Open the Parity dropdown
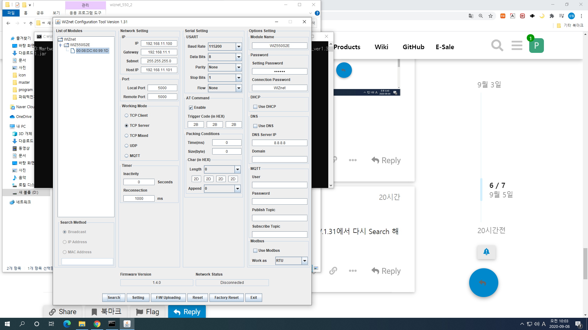The image size is (588, 330). point(239,67)
